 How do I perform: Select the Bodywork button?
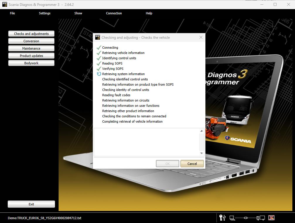31,63
